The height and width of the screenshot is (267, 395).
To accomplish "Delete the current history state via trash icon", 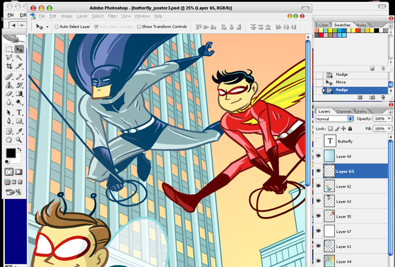I will tap(383, 97).
